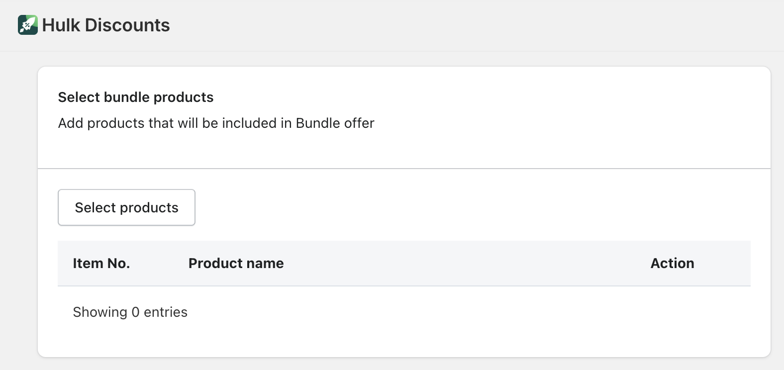Click the number 0 in entries count
This screenshot has width=784, height=370.
click(135, 312)
